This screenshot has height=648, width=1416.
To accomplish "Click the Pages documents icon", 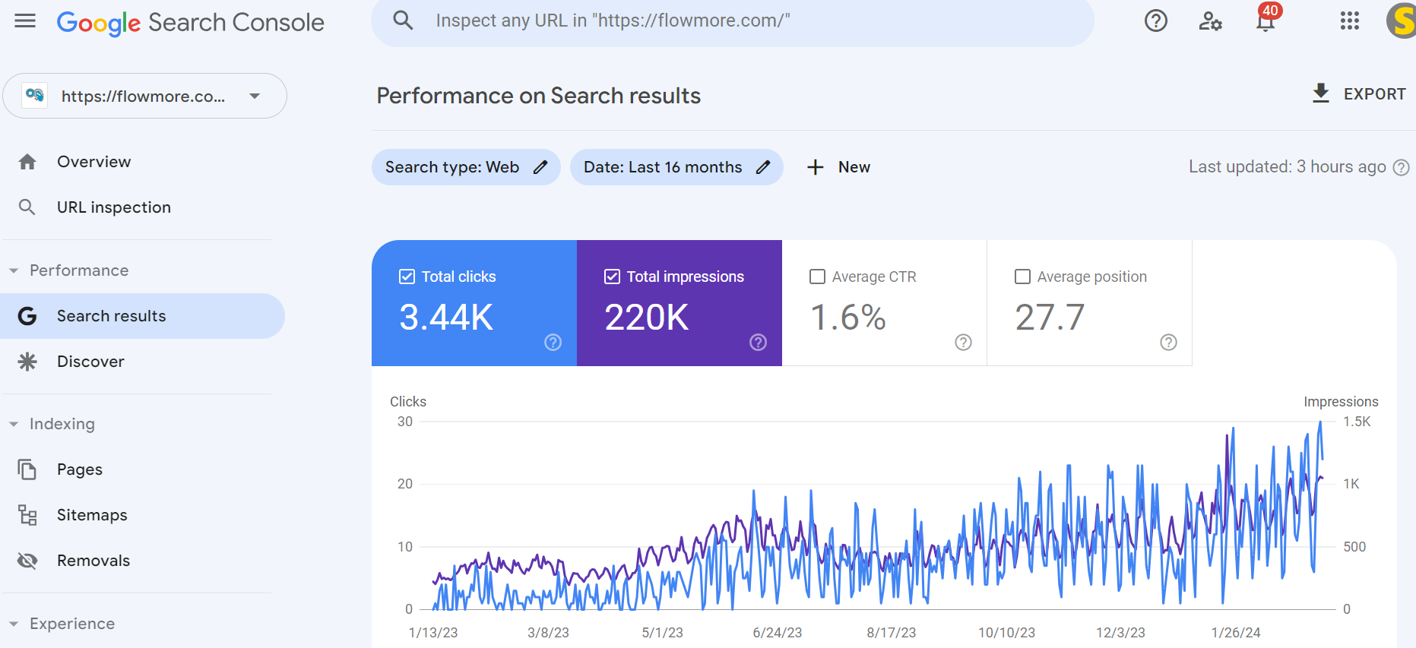I will 27,469.
